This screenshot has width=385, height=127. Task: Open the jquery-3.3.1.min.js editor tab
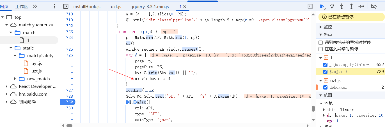click(150, 6)
